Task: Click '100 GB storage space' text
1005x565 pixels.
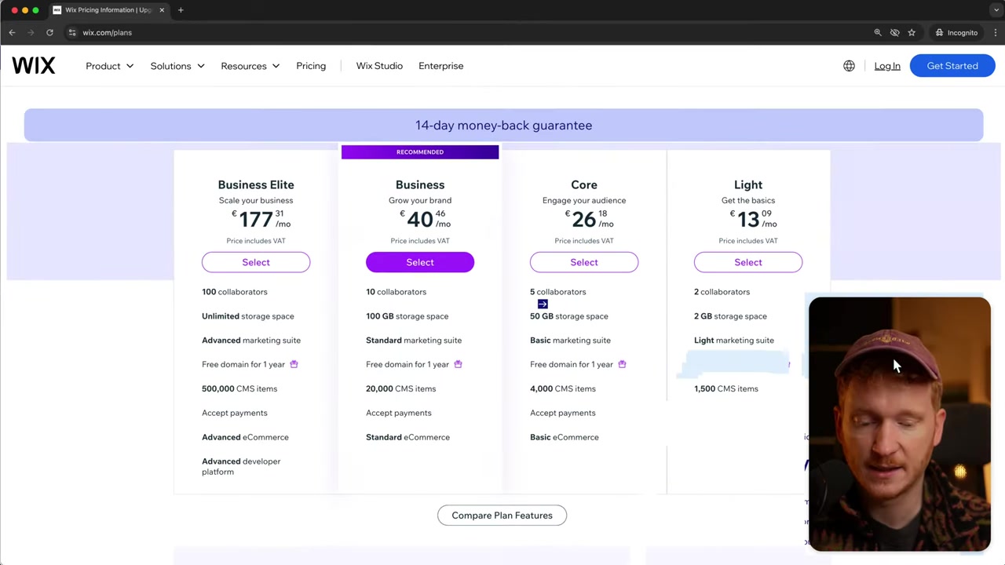Action: coord(407,316)
